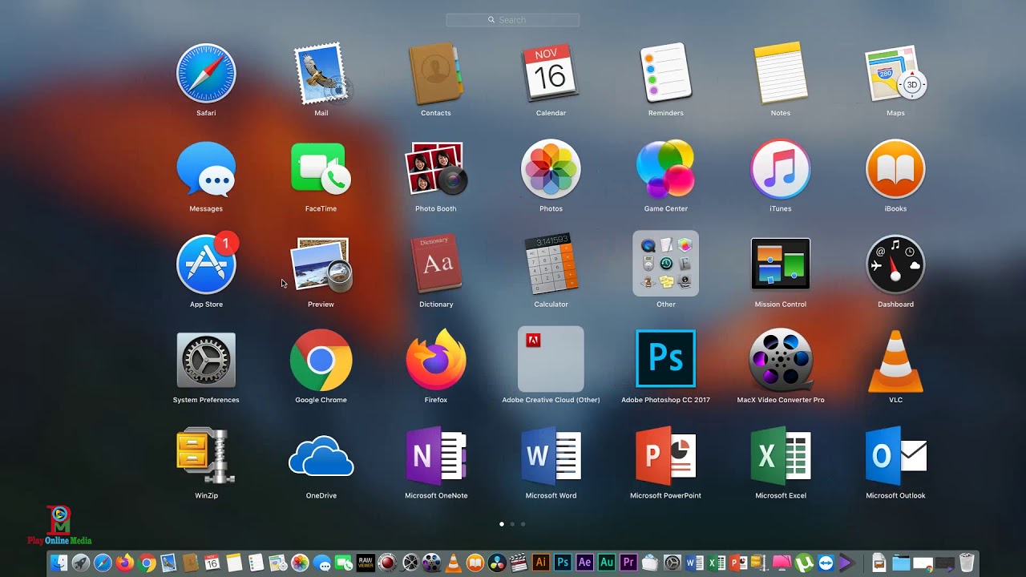
Task: Open Microsoft PowerPoint in Launchpad
Action: pos(665,455)
